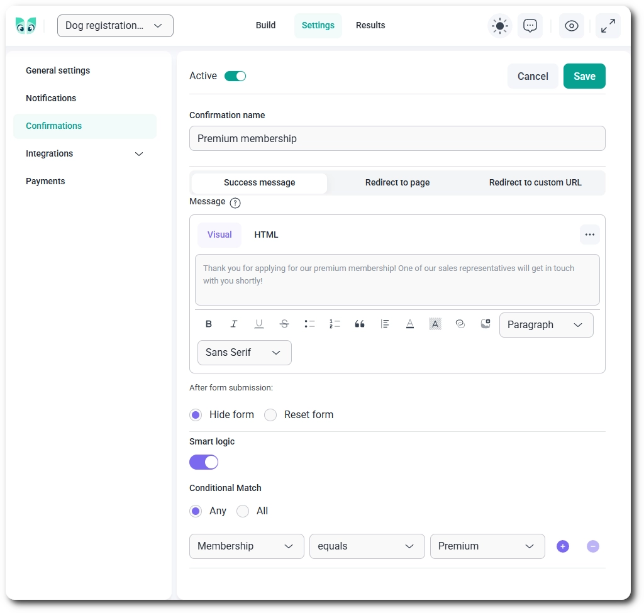Choose text background highlight color
The height and width of the screenshot is (613, 644).
435,324
